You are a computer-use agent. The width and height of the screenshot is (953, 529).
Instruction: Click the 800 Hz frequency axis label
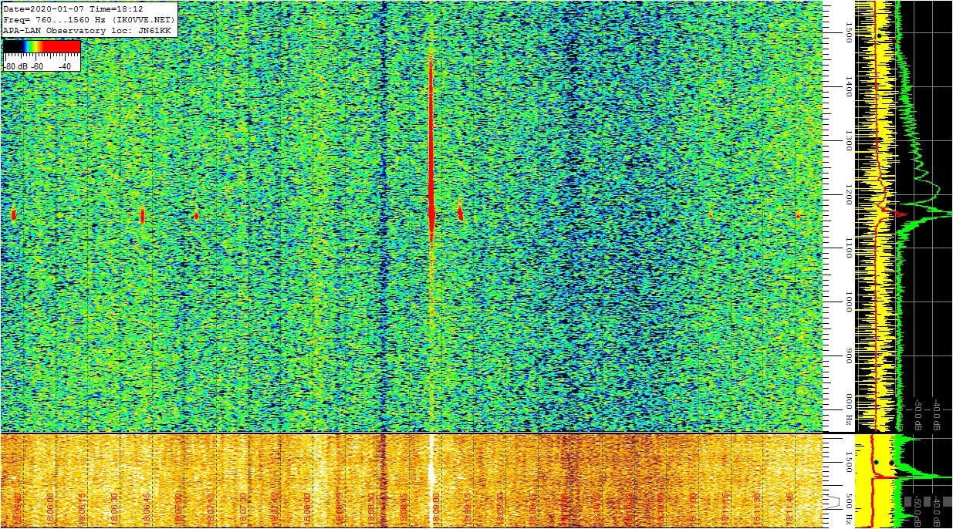click(847, 410)
